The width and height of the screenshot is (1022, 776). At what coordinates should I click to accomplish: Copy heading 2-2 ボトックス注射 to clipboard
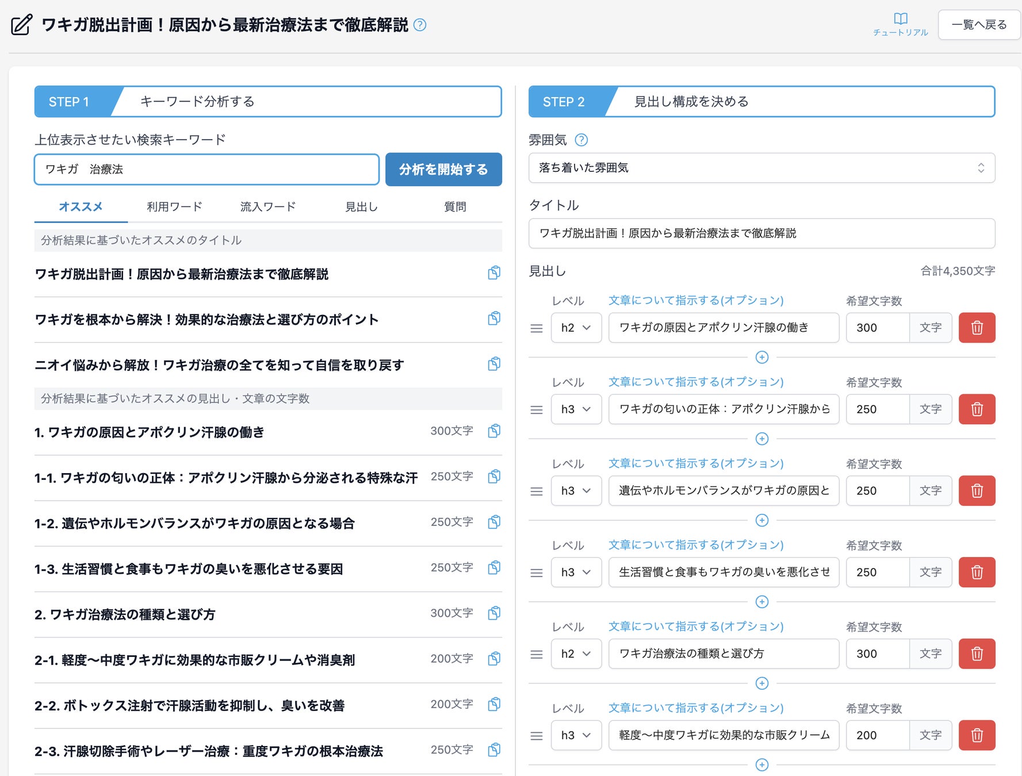point(493,704)
